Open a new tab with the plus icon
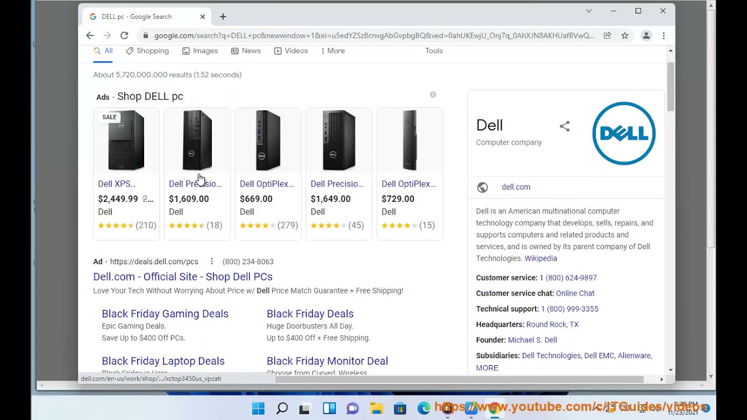Image resolution: width=747 pixels, height=420 pixels. tap(223, 17)
